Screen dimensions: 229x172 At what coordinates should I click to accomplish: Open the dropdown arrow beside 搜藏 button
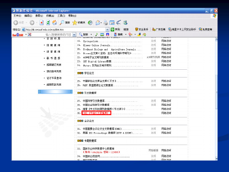click(x=126, y=34)
